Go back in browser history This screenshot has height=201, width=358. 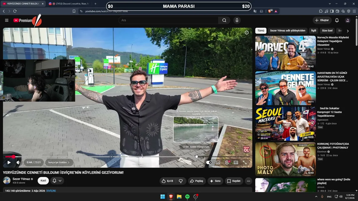4,11
